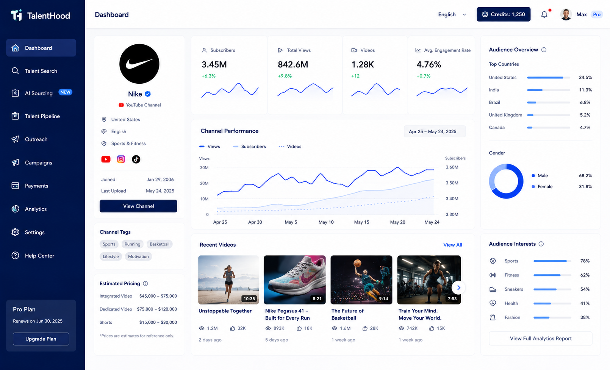Click the Sneakers interest shoe icon
The width and height of the screenshot is (610, 370).
click(x=493, y=289)
